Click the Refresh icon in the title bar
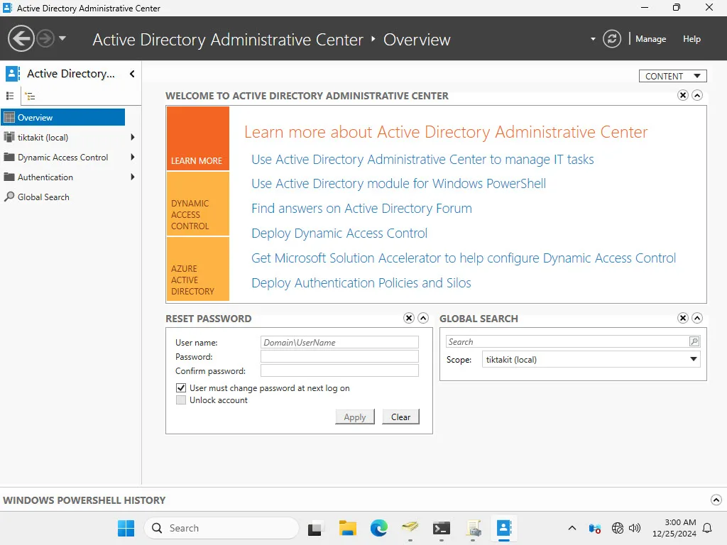727x545 pixels. (x=611, y=39)
